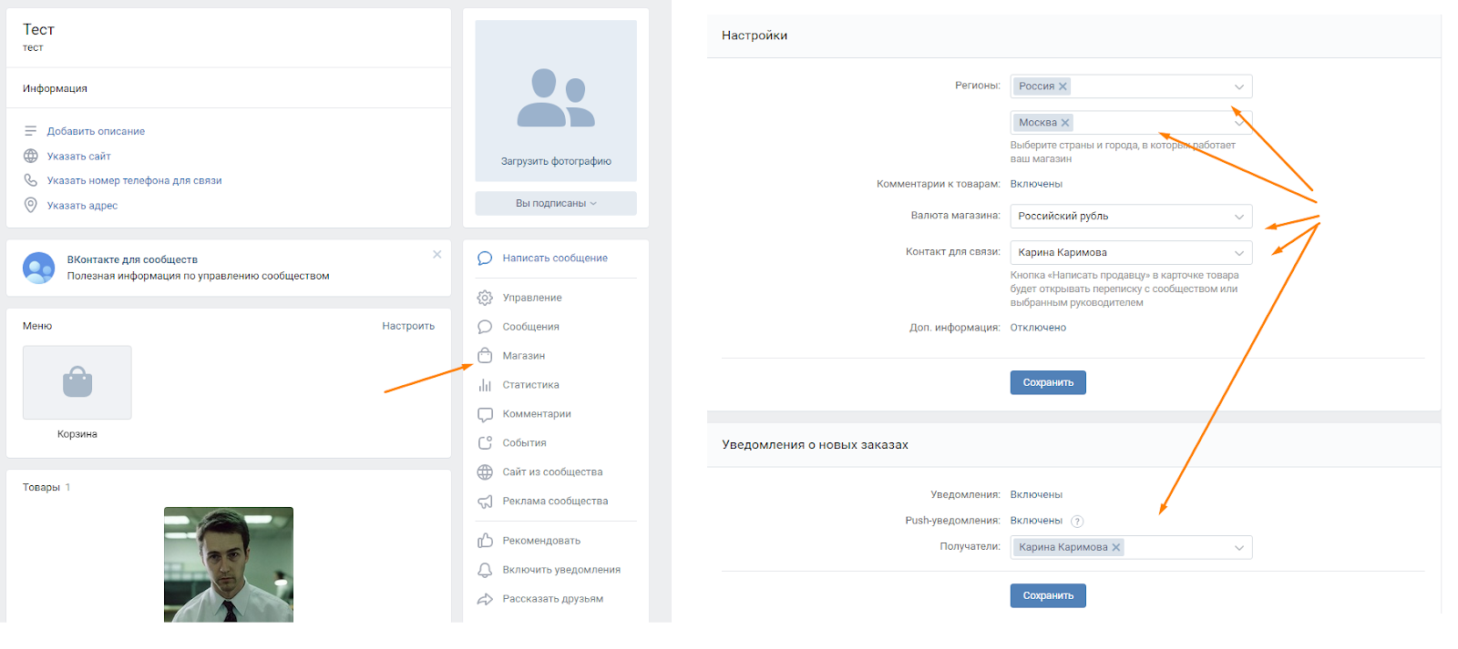Click the globe icon beside 'Указать сайт'
Viewport: 1458px width, 649px height.
[30, 156]
